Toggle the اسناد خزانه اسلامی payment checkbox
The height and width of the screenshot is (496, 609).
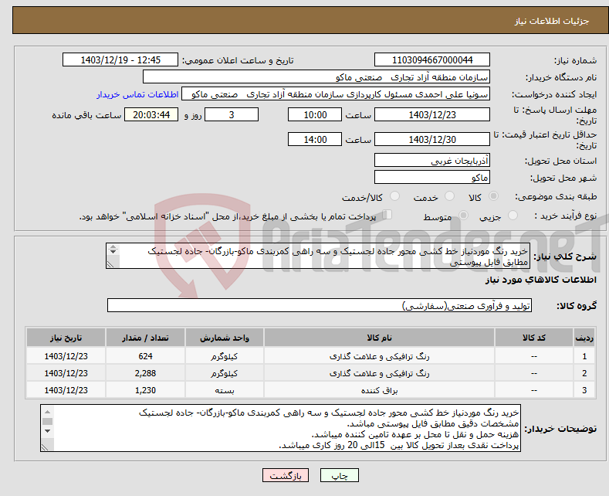pyautogui.click(x=387, y=215)
